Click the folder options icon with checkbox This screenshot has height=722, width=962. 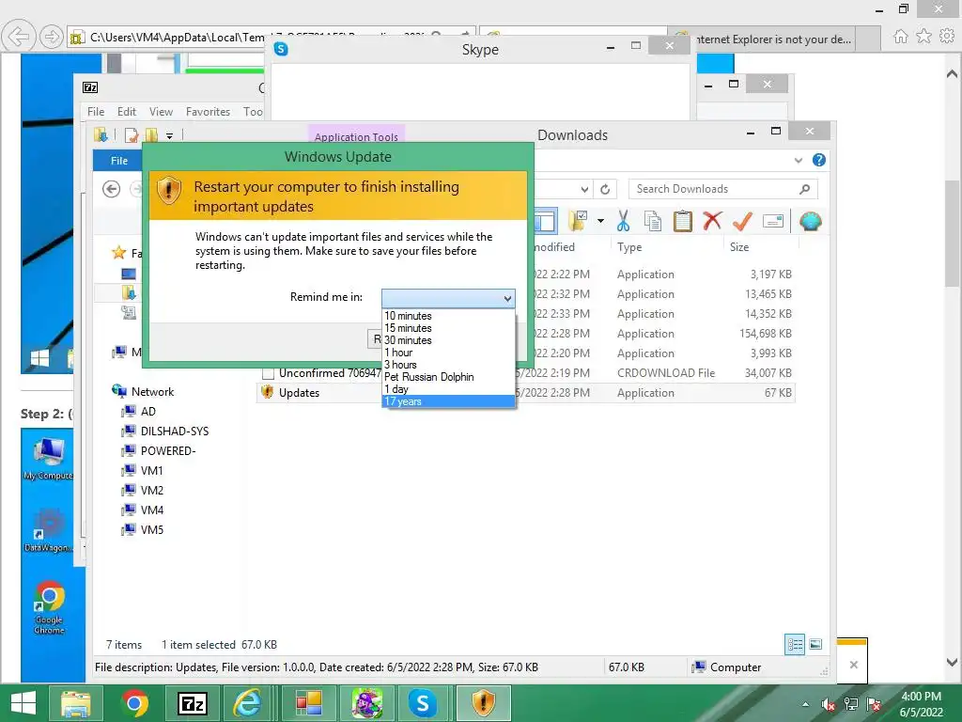coord(578,221)
